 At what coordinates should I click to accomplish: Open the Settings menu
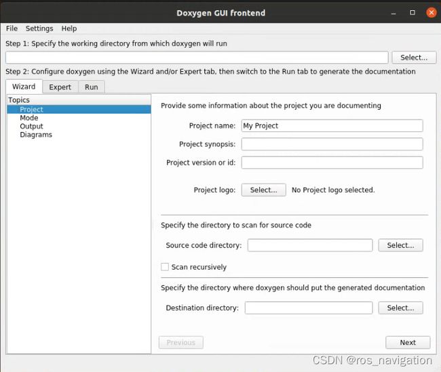pos(39,28)
